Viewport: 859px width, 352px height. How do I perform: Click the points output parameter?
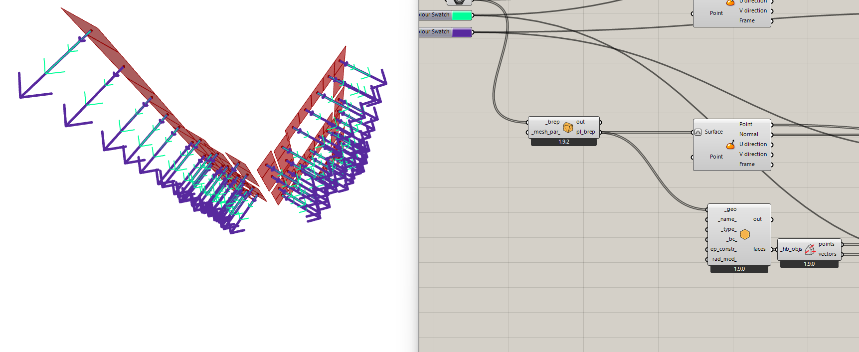pos(826,244)
